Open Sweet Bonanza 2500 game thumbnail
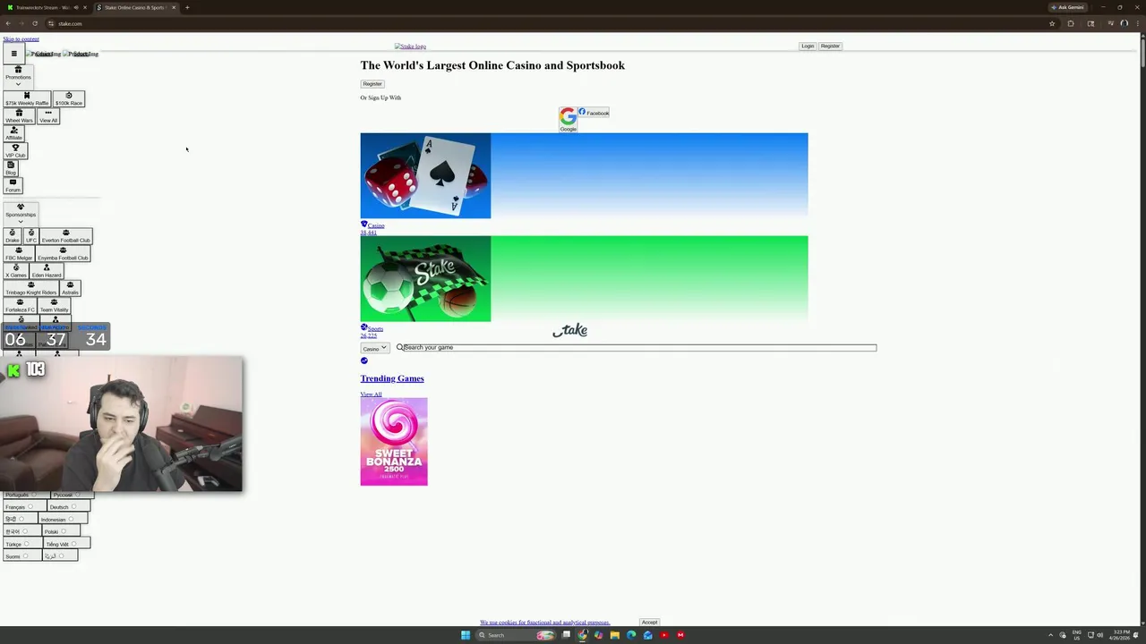This screenshot has height=644, width=1146. coord(394,442)
